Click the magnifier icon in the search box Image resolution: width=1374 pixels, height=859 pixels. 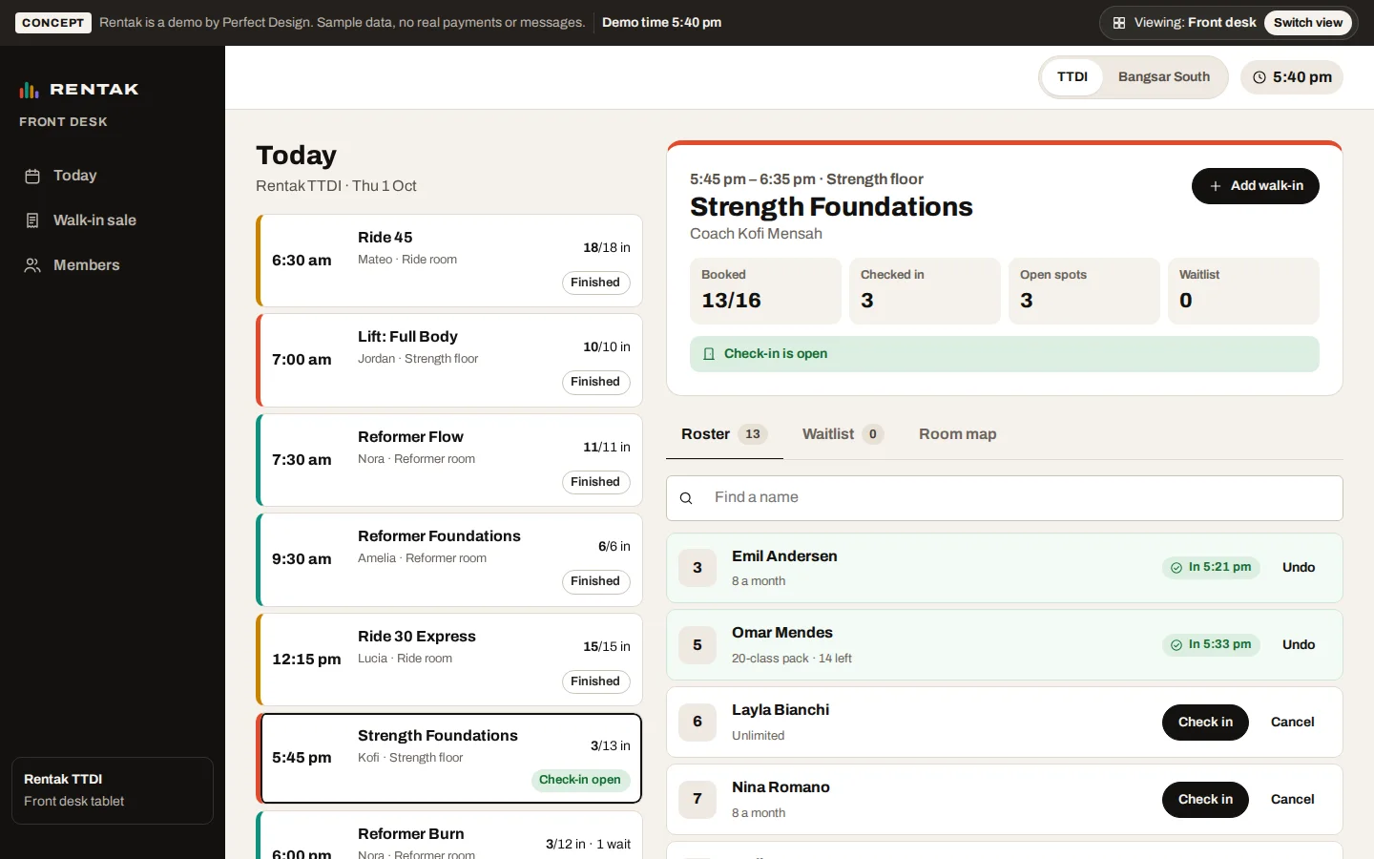pos(686,498)
